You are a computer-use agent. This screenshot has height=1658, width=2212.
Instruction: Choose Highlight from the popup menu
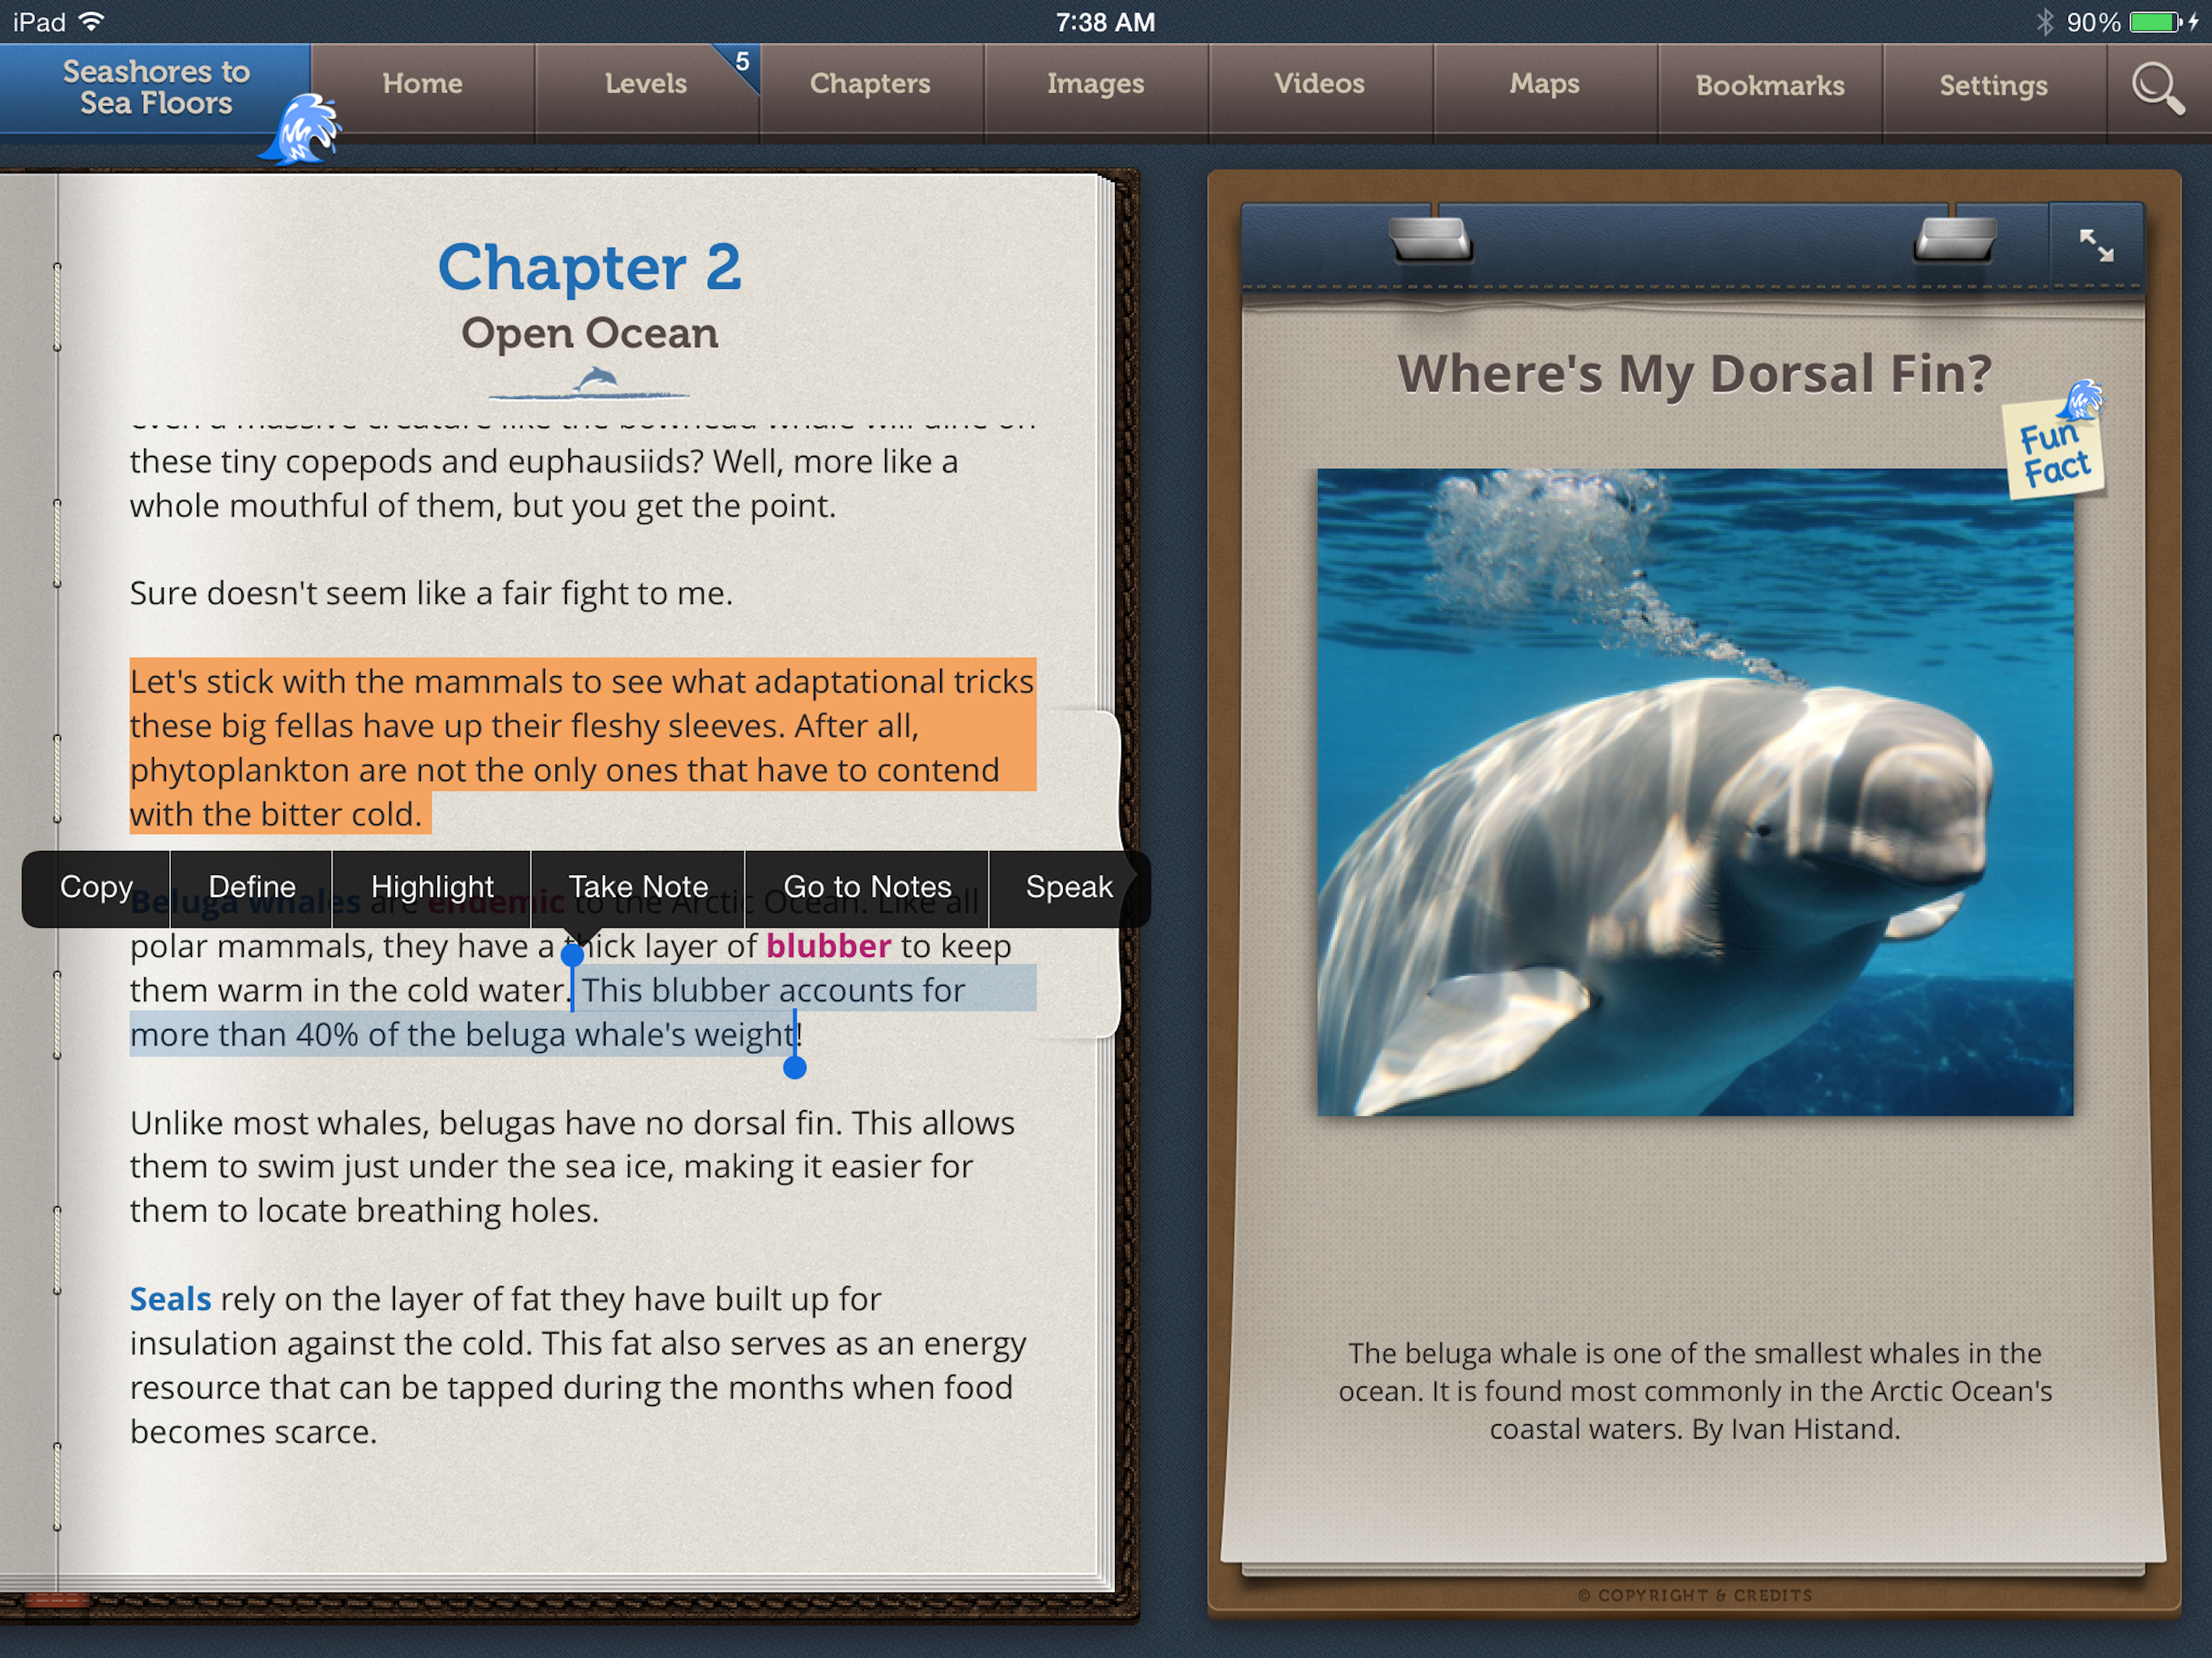coord(432,887)
